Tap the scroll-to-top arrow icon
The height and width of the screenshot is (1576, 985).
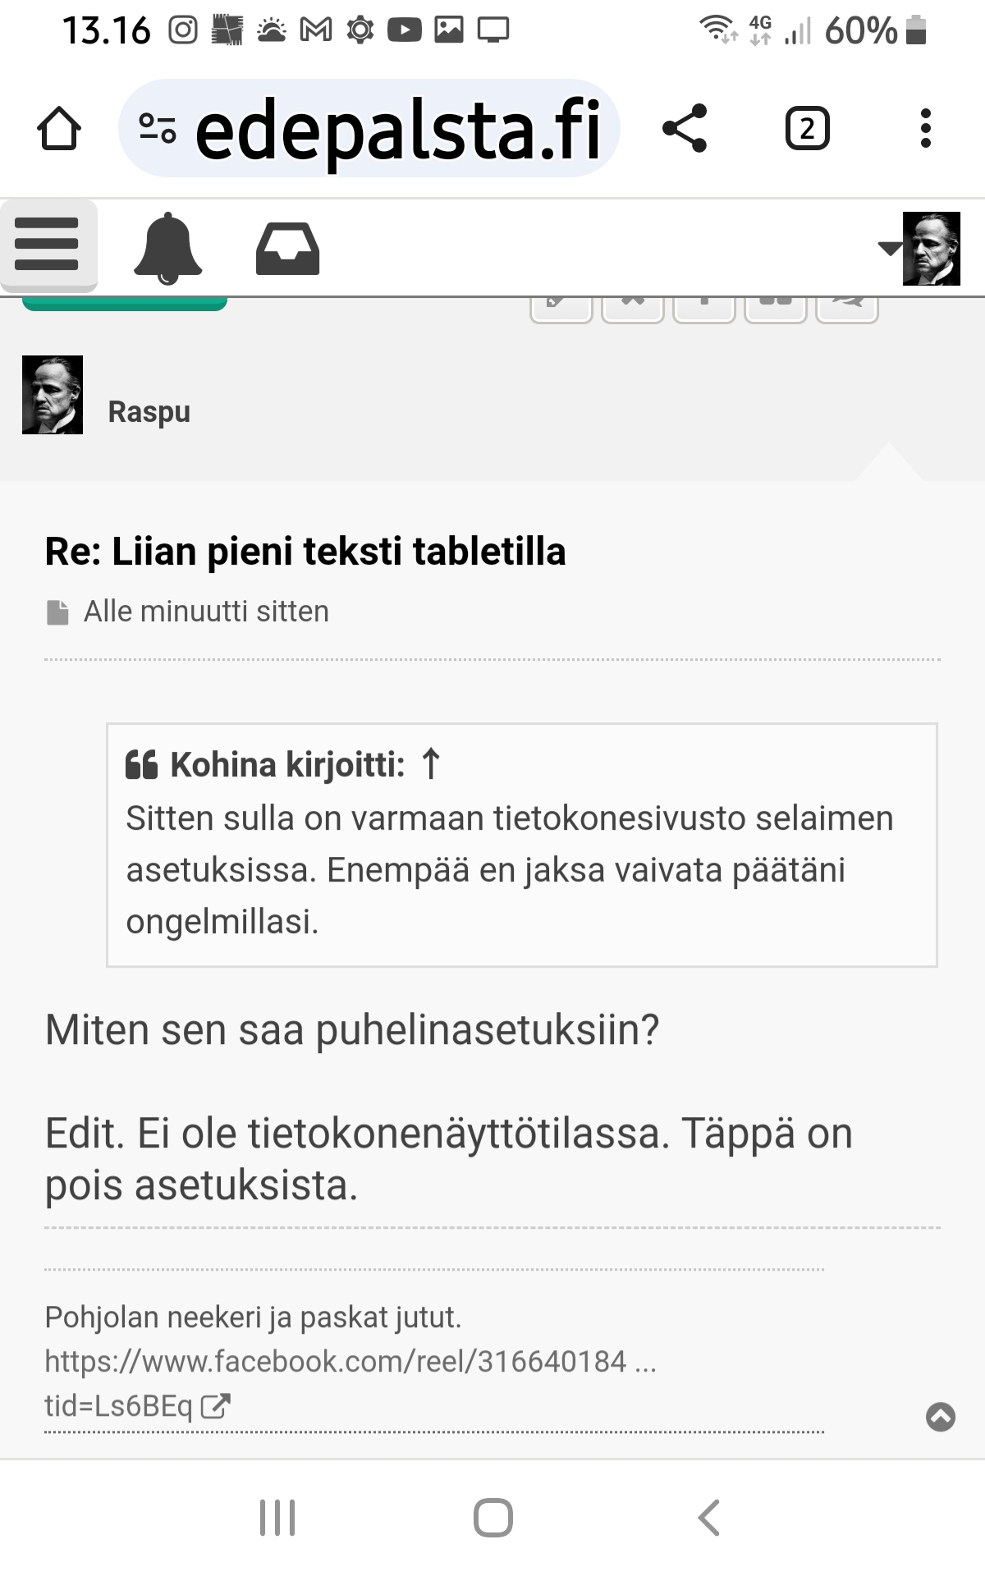coord(940,1417)
